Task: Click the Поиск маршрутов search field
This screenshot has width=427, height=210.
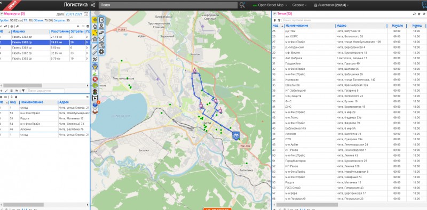Action: pyautogui.click(x=46, y=91)
